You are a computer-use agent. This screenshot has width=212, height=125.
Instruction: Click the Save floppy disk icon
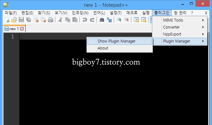tap(21, 20)
